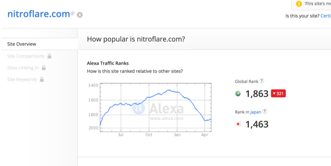
Task: Click the nitroflare.com site title
Action: 38,14
